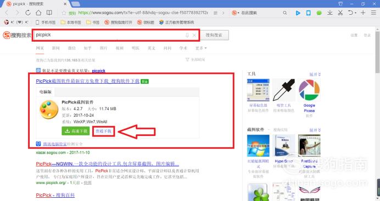Open the PicPick - 搜狗百科 link
This screenshot has width=380, height=201.
[55, 195]
